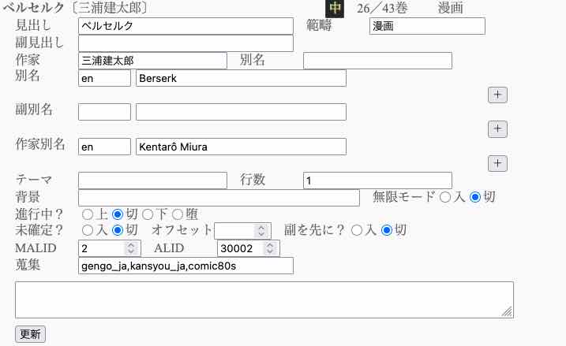Select 上 radio option for 進行中
The image size is (566, 346).
pos(88,214)
